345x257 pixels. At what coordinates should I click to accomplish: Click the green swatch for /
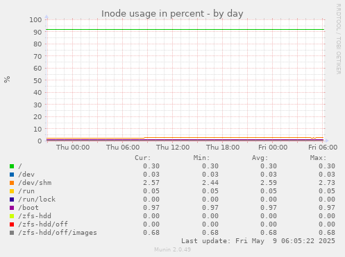point(12,166)
